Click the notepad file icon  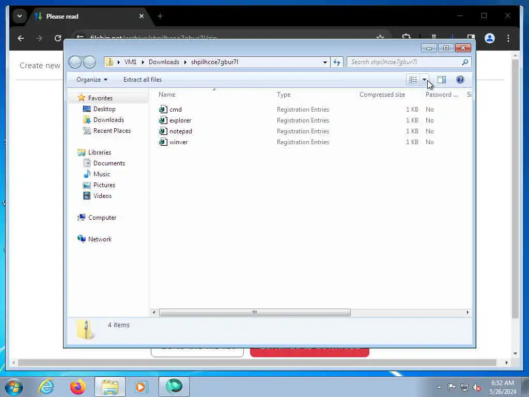click(x=163, y=131)
